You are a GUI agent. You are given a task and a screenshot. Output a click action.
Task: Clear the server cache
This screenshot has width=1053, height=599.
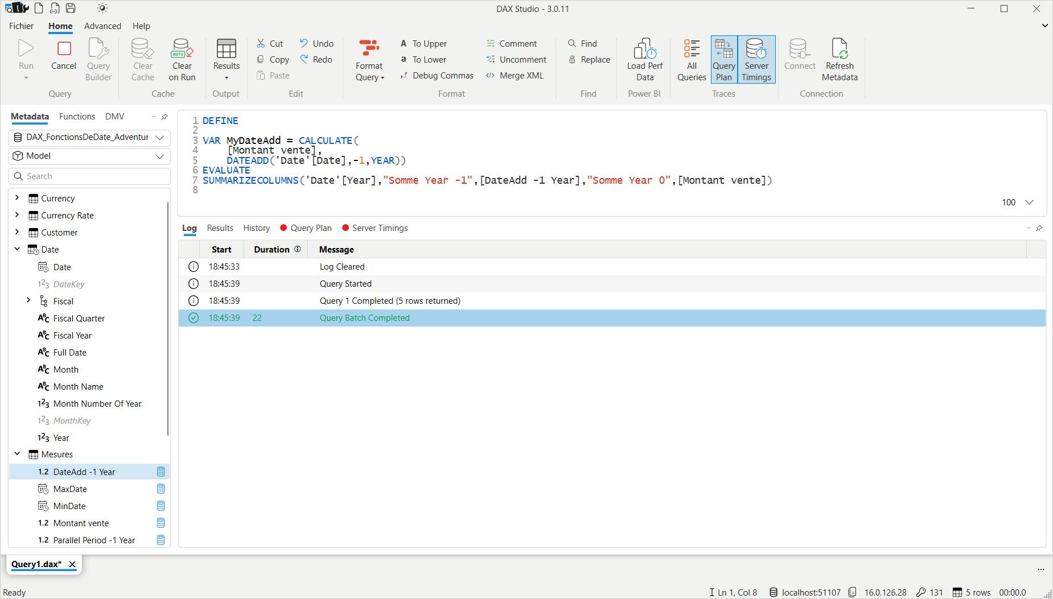pyautogui.click(x=143, y=60)
